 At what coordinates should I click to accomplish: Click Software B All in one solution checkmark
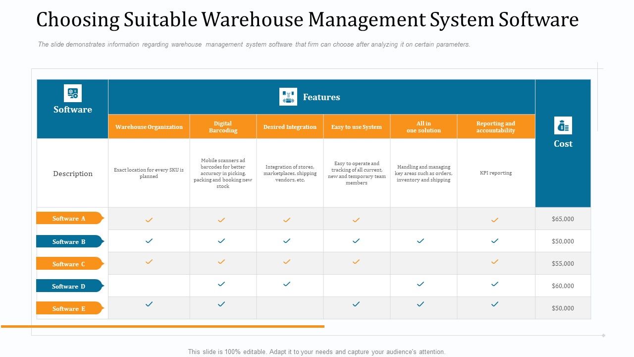pyautogui.click(x=420, y=241)
